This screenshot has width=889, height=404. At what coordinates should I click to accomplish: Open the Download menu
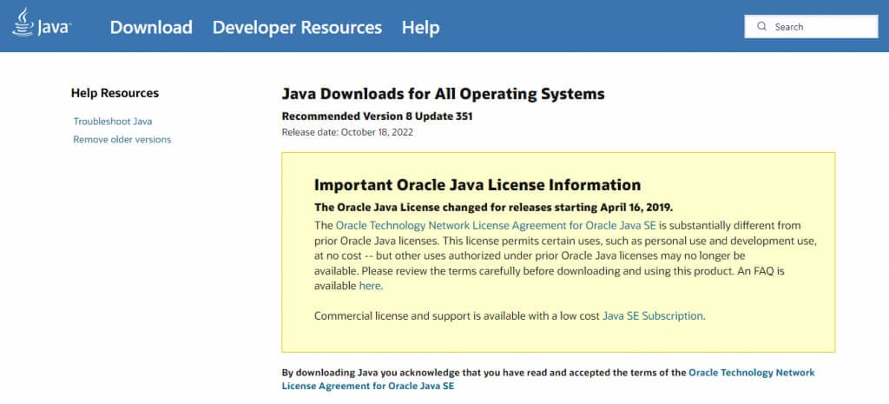[151, 28]
